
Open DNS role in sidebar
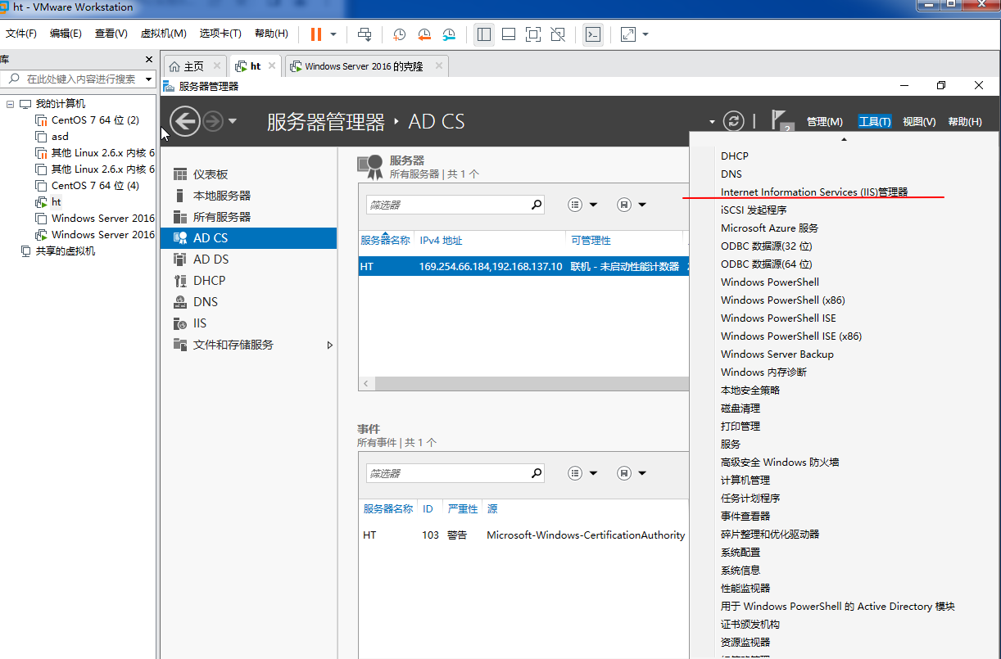249,302
